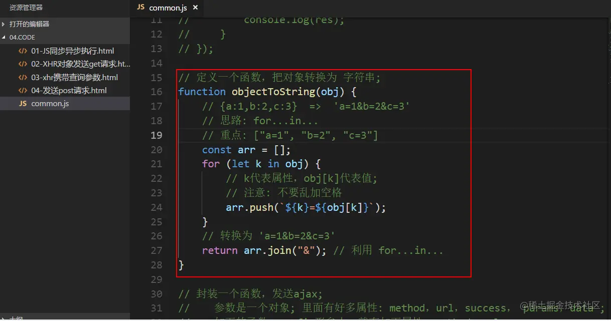This screenshot has width=611, height=321.
Task: Click the 'return' keyword on line 27
Action: [x=220, y=250]
